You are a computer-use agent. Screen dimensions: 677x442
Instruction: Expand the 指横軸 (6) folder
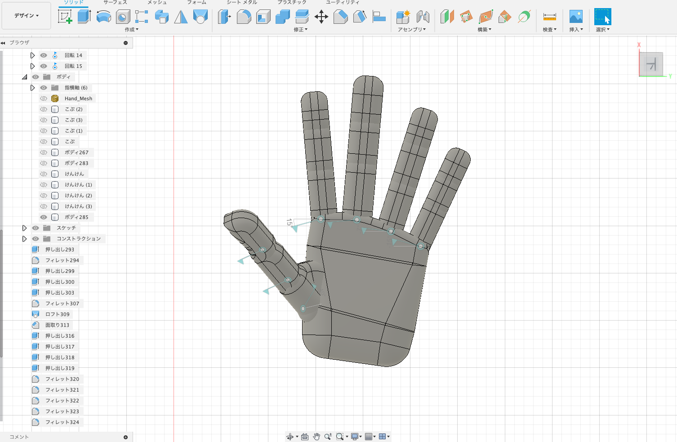tap(32, 88)
